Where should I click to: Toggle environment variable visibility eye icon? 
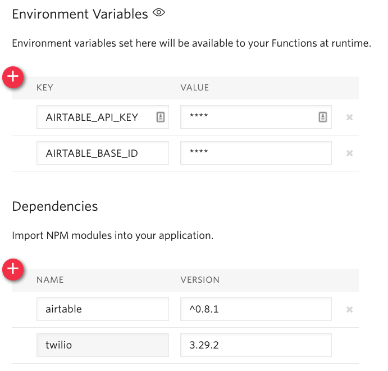[158, 12]
